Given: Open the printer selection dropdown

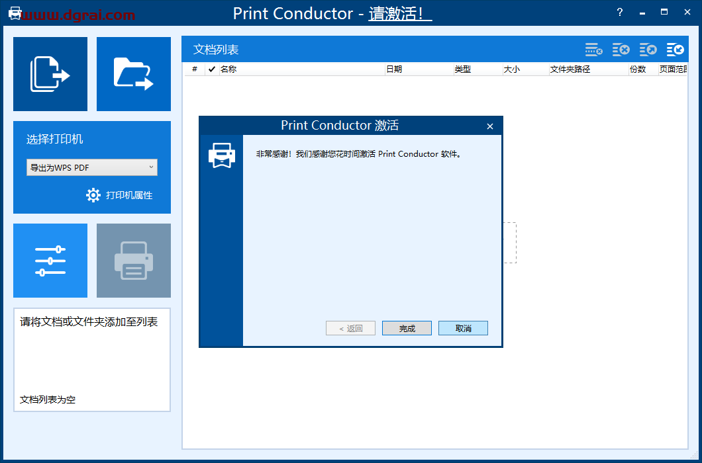Looking at the screenshot, I should click(x=151, y=167).
